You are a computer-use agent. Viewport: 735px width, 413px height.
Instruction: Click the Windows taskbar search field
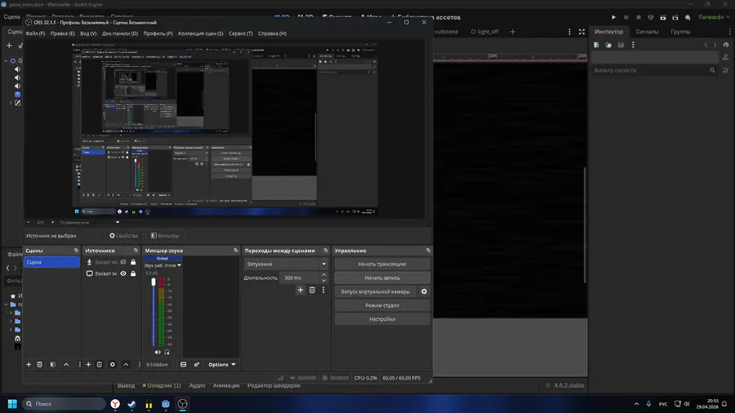click(x=65, y=404)
